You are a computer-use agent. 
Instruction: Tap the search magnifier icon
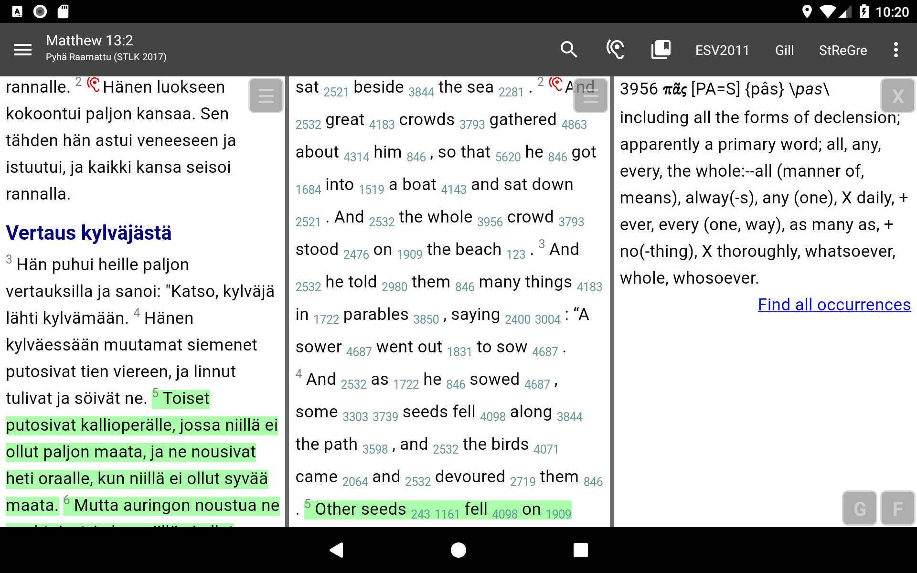pos(568,50)
